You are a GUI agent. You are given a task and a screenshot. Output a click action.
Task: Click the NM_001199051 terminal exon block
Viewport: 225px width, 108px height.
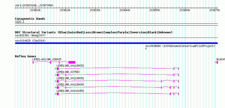pyautogui.click(x=58, y=81)
